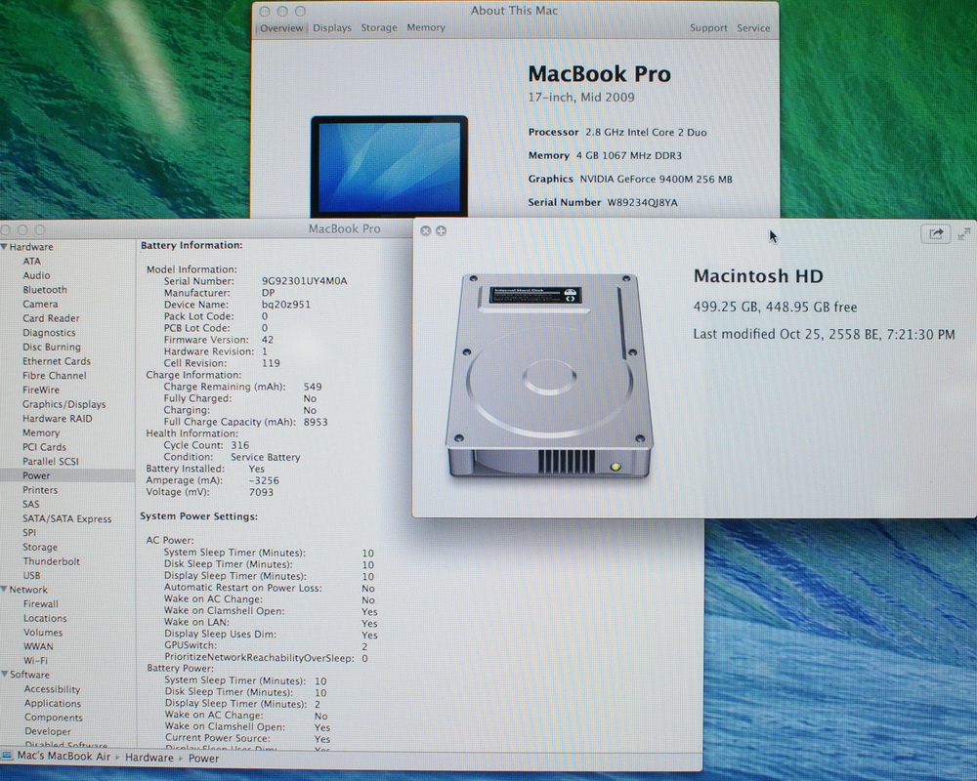Click the Cycle Count value 316
The width and height of the screenshot is (977, 781).
240,445
